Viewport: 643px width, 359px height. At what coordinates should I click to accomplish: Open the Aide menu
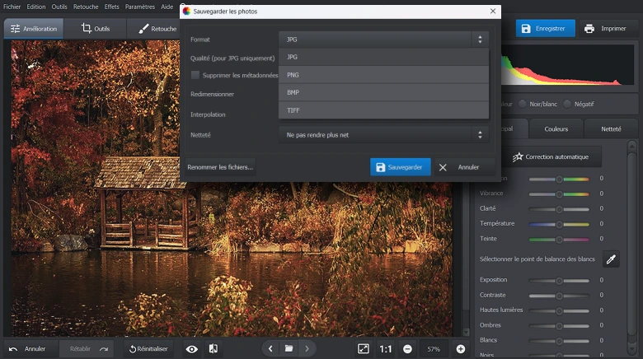167,7
